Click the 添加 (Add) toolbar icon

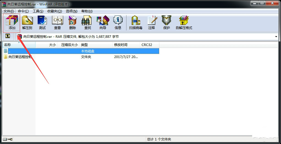(12, 23)
